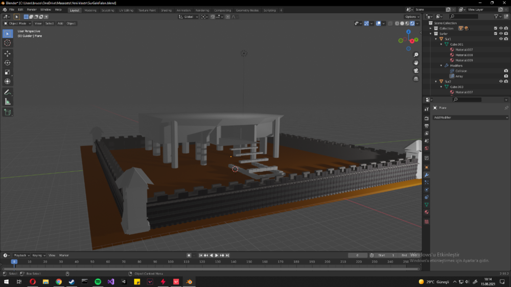Select the Rotate tool

click(8, 63)
